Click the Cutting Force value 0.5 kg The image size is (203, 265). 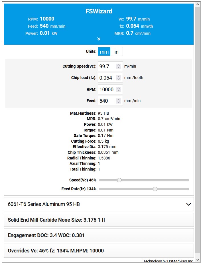pos(103,141)
